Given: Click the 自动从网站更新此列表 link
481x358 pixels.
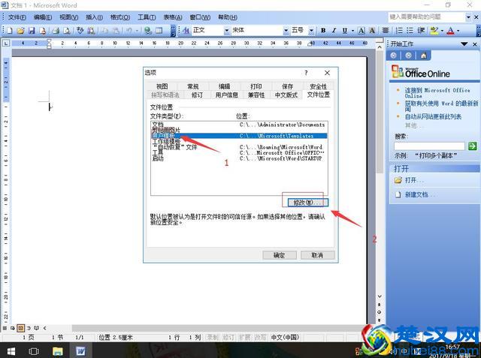Looking at the screenshot, I should pos(433,116).
